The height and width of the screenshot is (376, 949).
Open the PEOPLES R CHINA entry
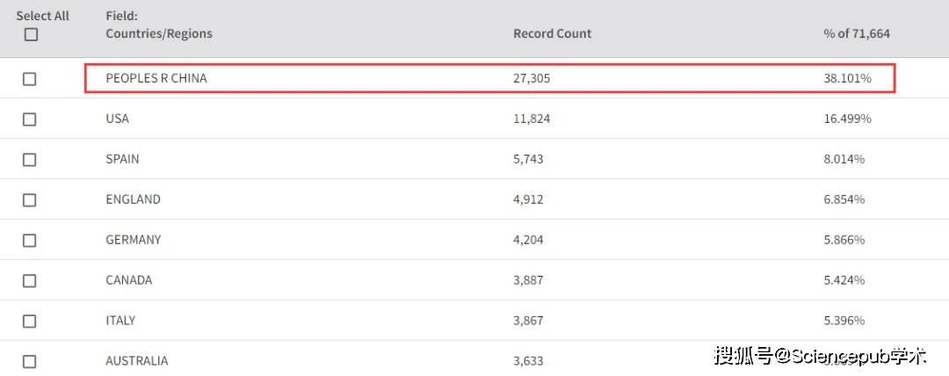tap(156, 78)
